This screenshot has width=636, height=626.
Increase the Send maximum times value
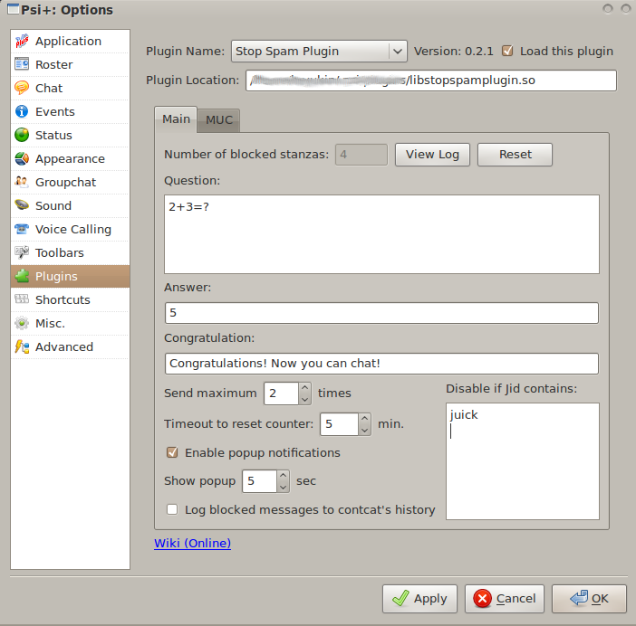tap(304, 388)
